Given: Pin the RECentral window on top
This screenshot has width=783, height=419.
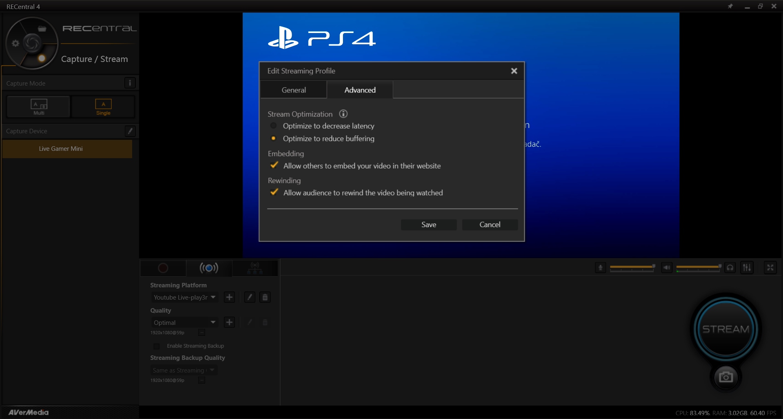Looking at the screenshot, I should 730,6.
